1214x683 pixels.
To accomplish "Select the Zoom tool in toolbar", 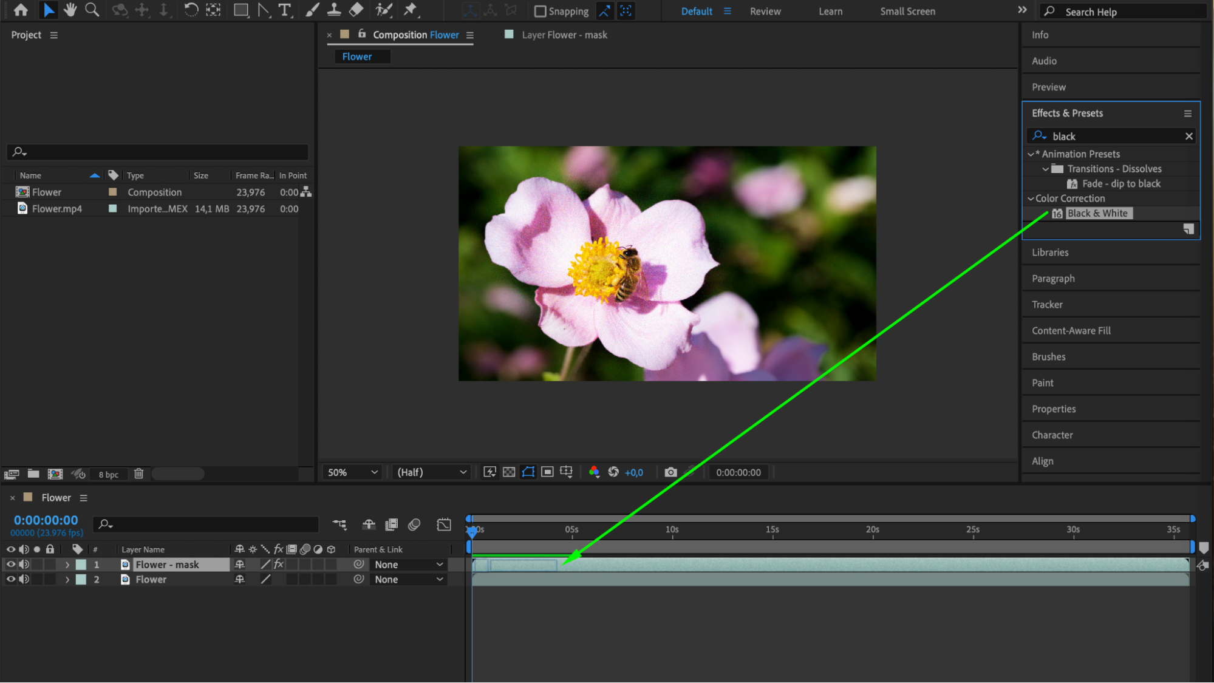I will 92,10.
